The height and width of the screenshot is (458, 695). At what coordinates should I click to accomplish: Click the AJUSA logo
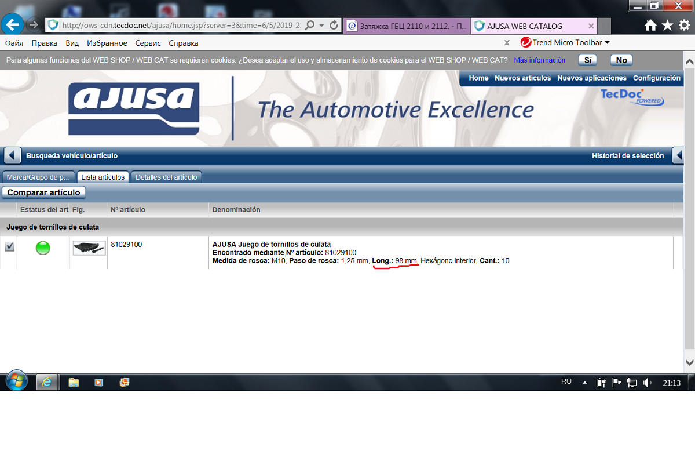coord(134,108)
